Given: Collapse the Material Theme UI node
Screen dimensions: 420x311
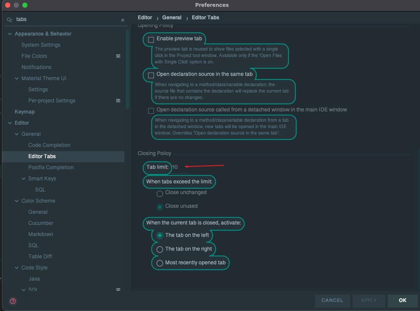Looking at the screenshot, I should pos(17,78).
